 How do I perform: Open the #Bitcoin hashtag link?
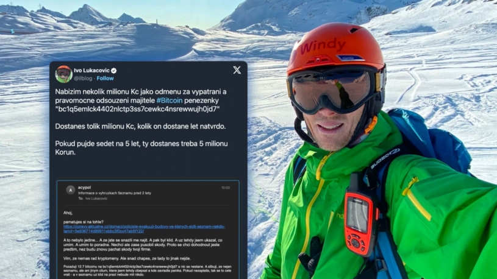coord(170,101)
